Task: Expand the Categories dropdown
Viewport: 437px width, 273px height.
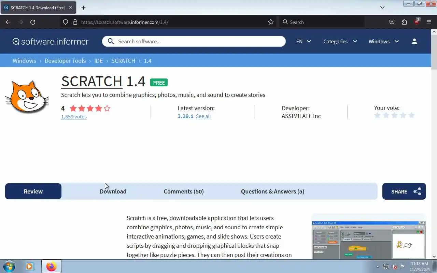Action: click(x=340, y=41)
